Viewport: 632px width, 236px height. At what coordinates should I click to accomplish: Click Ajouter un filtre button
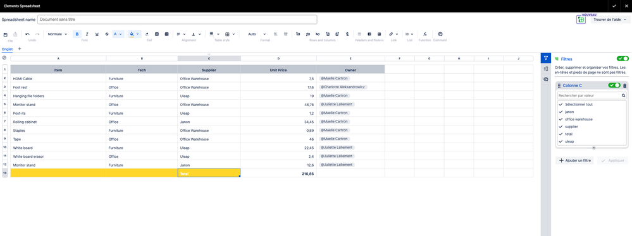pos(574,160)
